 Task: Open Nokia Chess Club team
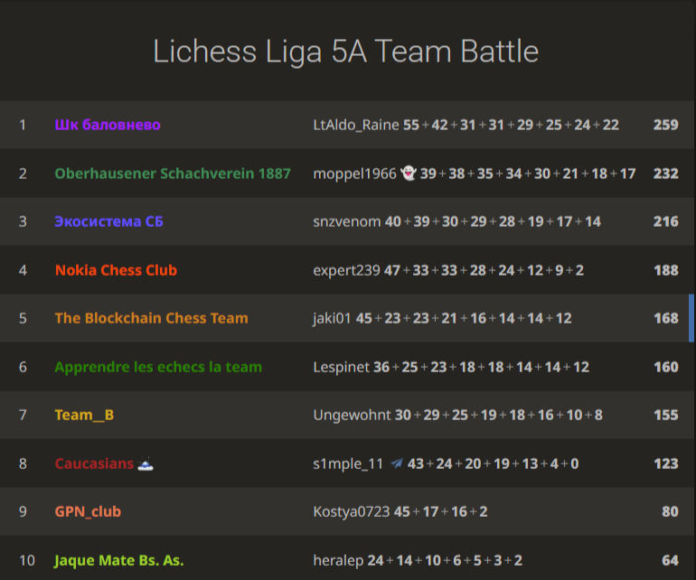[x=116, y=270]
